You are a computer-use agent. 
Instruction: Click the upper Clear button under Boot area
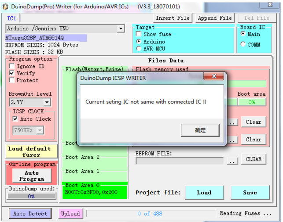tap(254, 122)
